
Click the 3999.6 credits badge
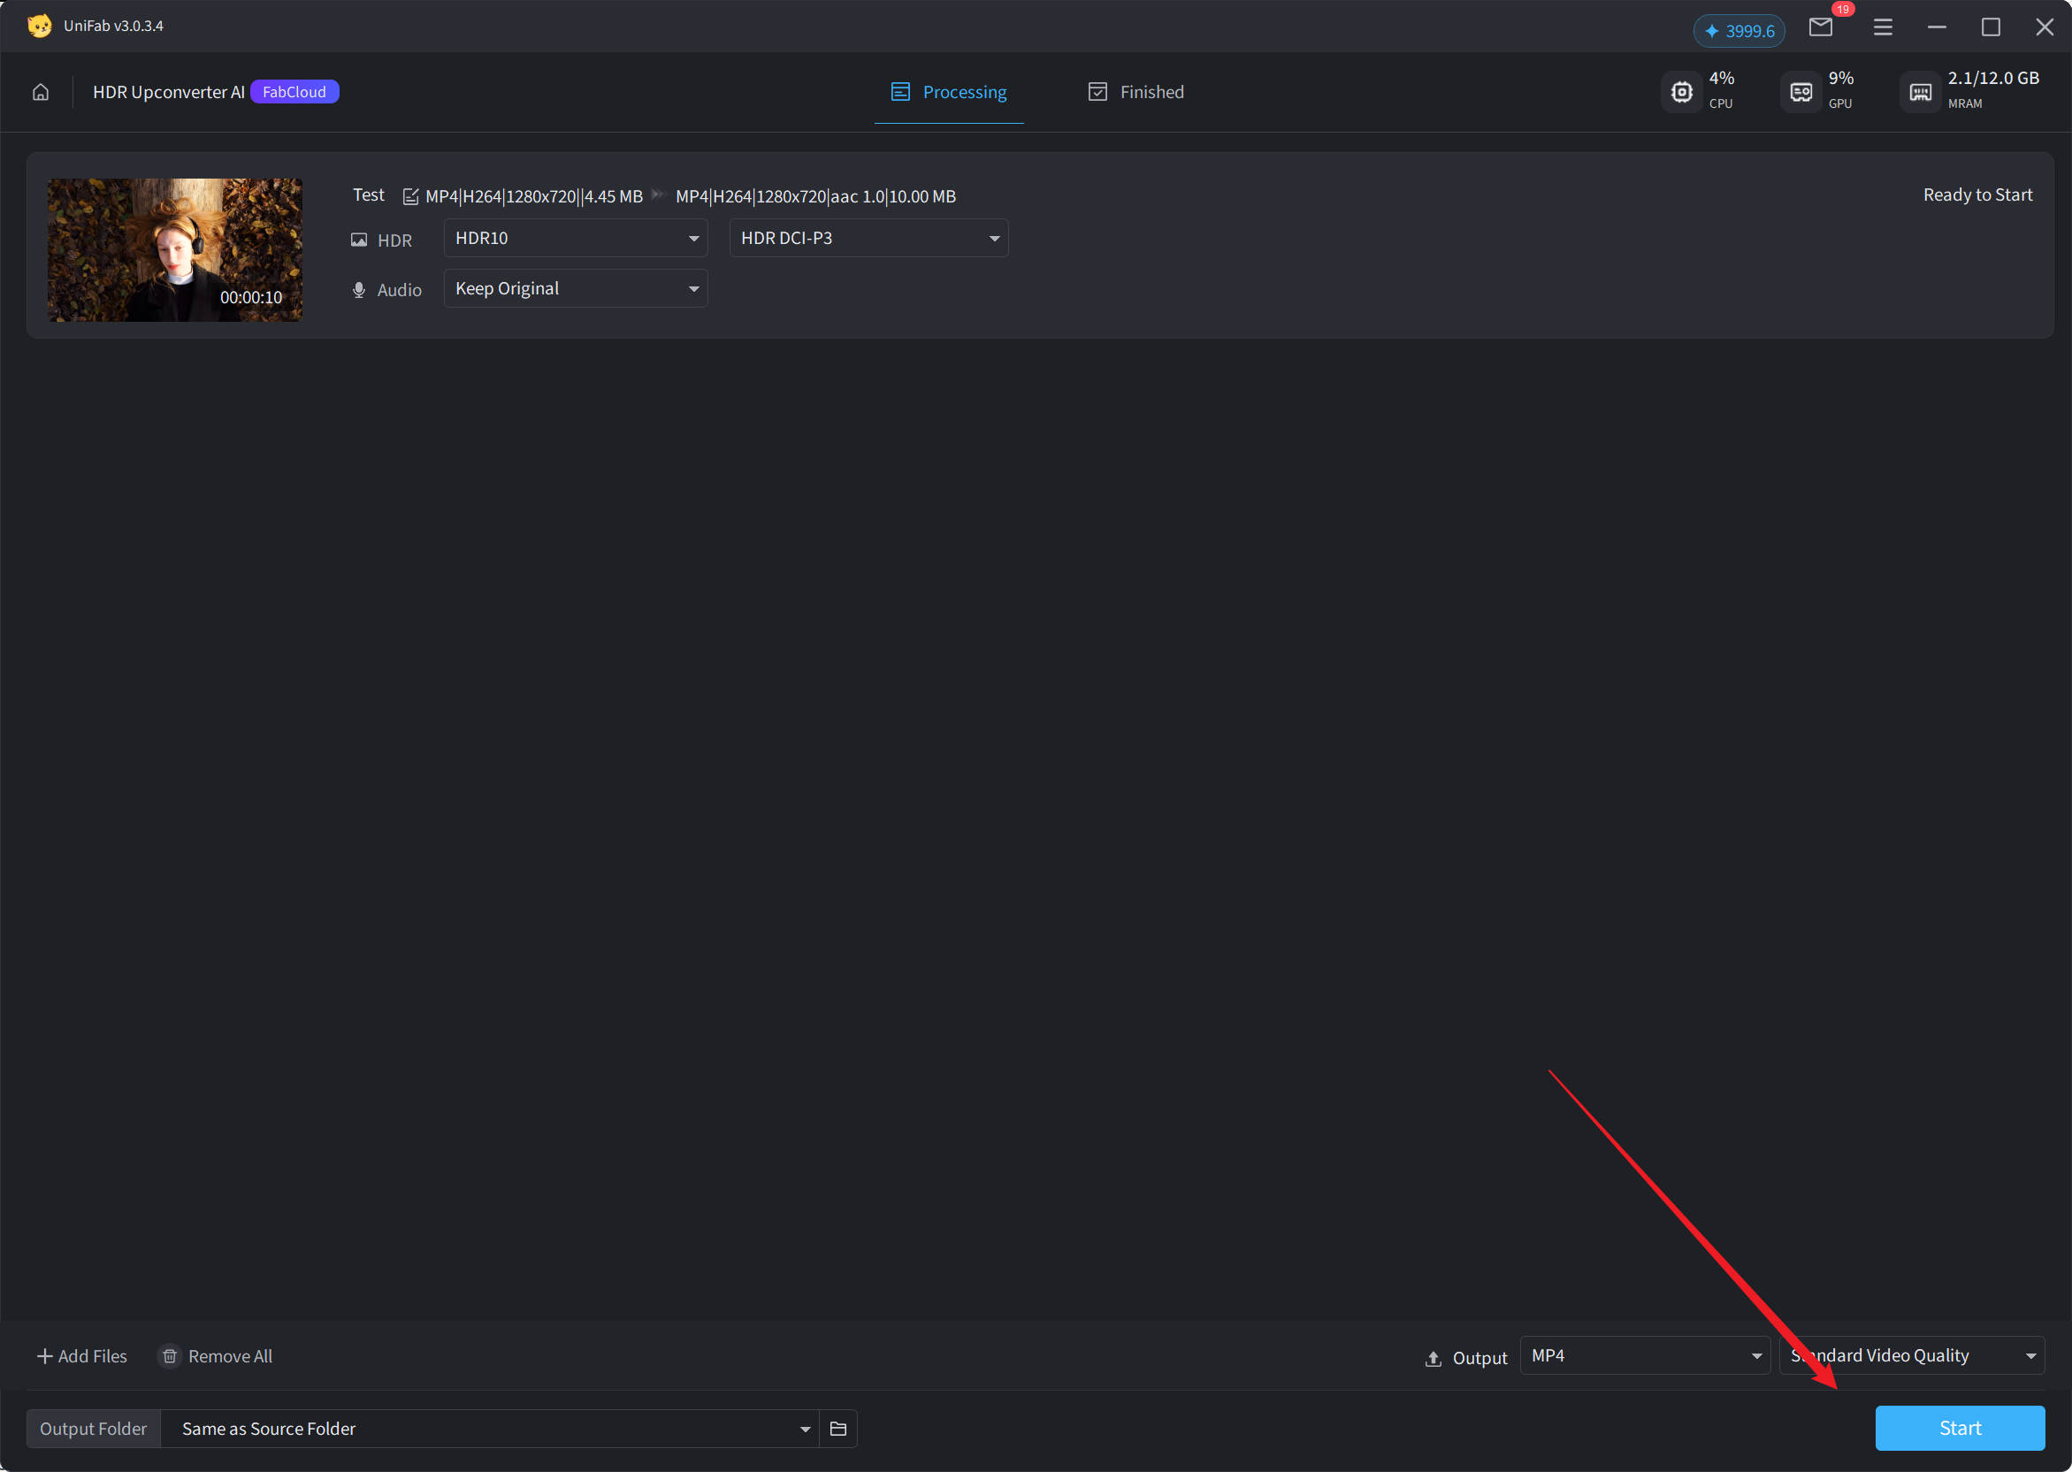point(1739,31)
